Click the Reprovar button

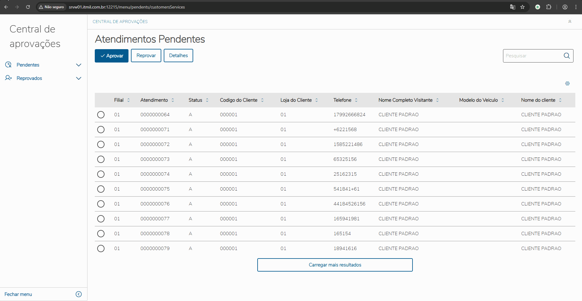146,56
